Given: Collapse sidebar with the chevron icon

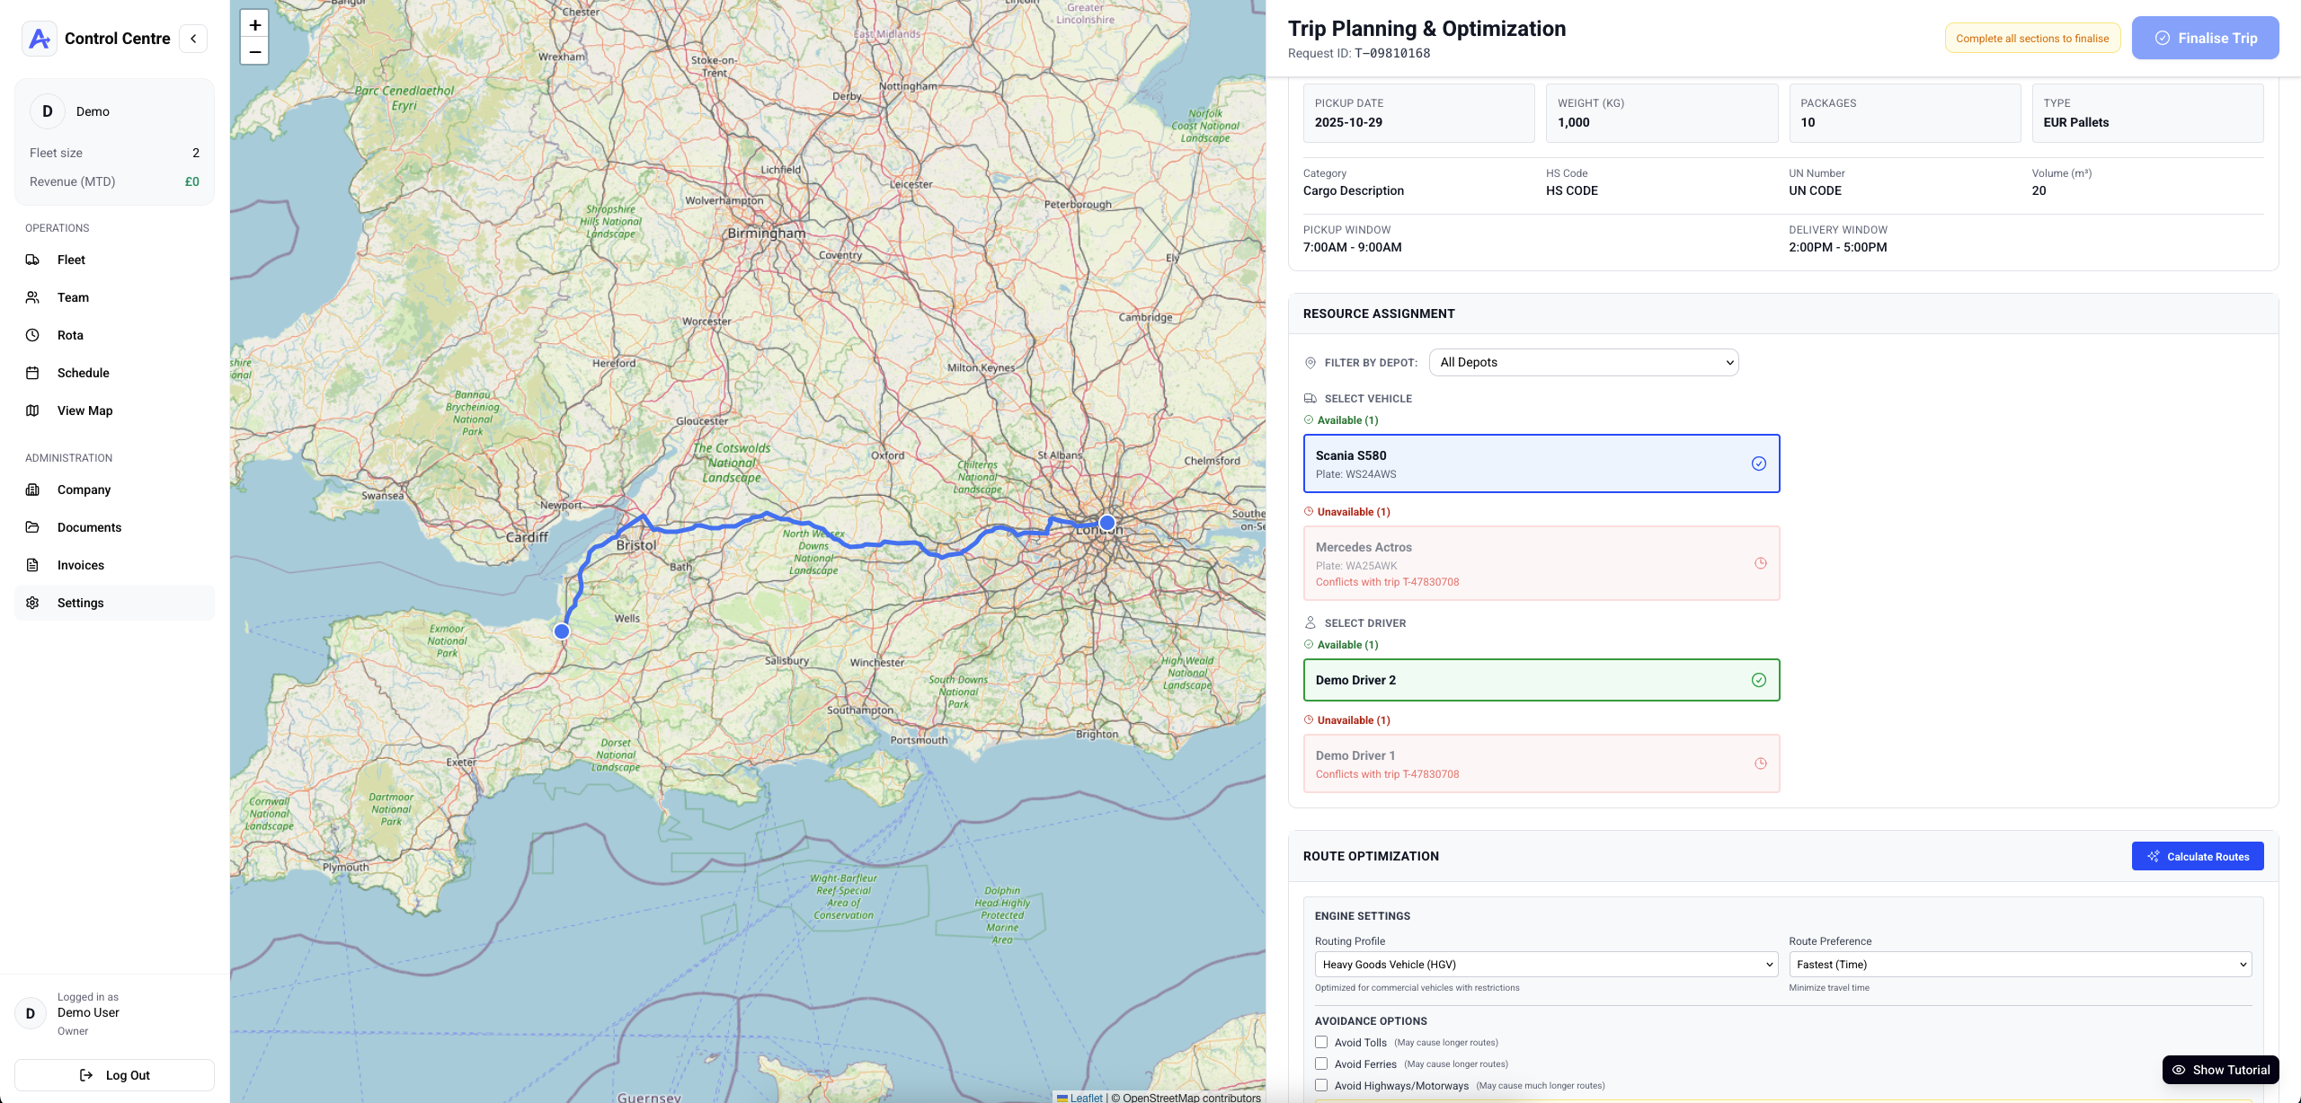Looking at the screenshot, I should coord(193,39).
